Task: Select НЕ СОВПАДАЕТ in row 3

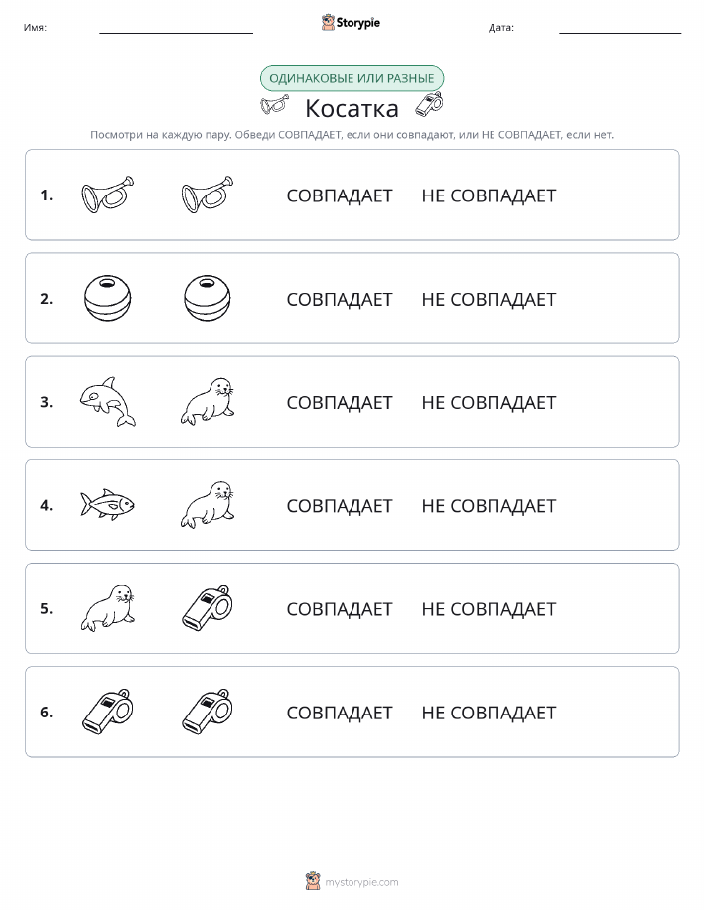Action: coord(489,402)
